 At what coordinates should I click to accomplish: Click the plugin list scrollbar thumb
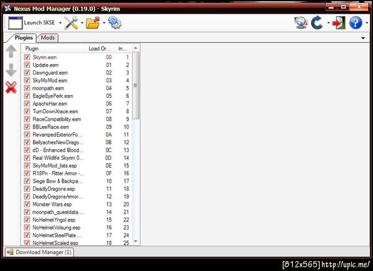pyautogui.click(x=136, y=86)
